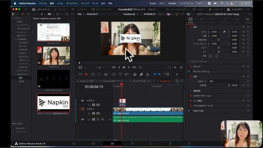Toggle the Super Scale switch

(x=190, y=111)
